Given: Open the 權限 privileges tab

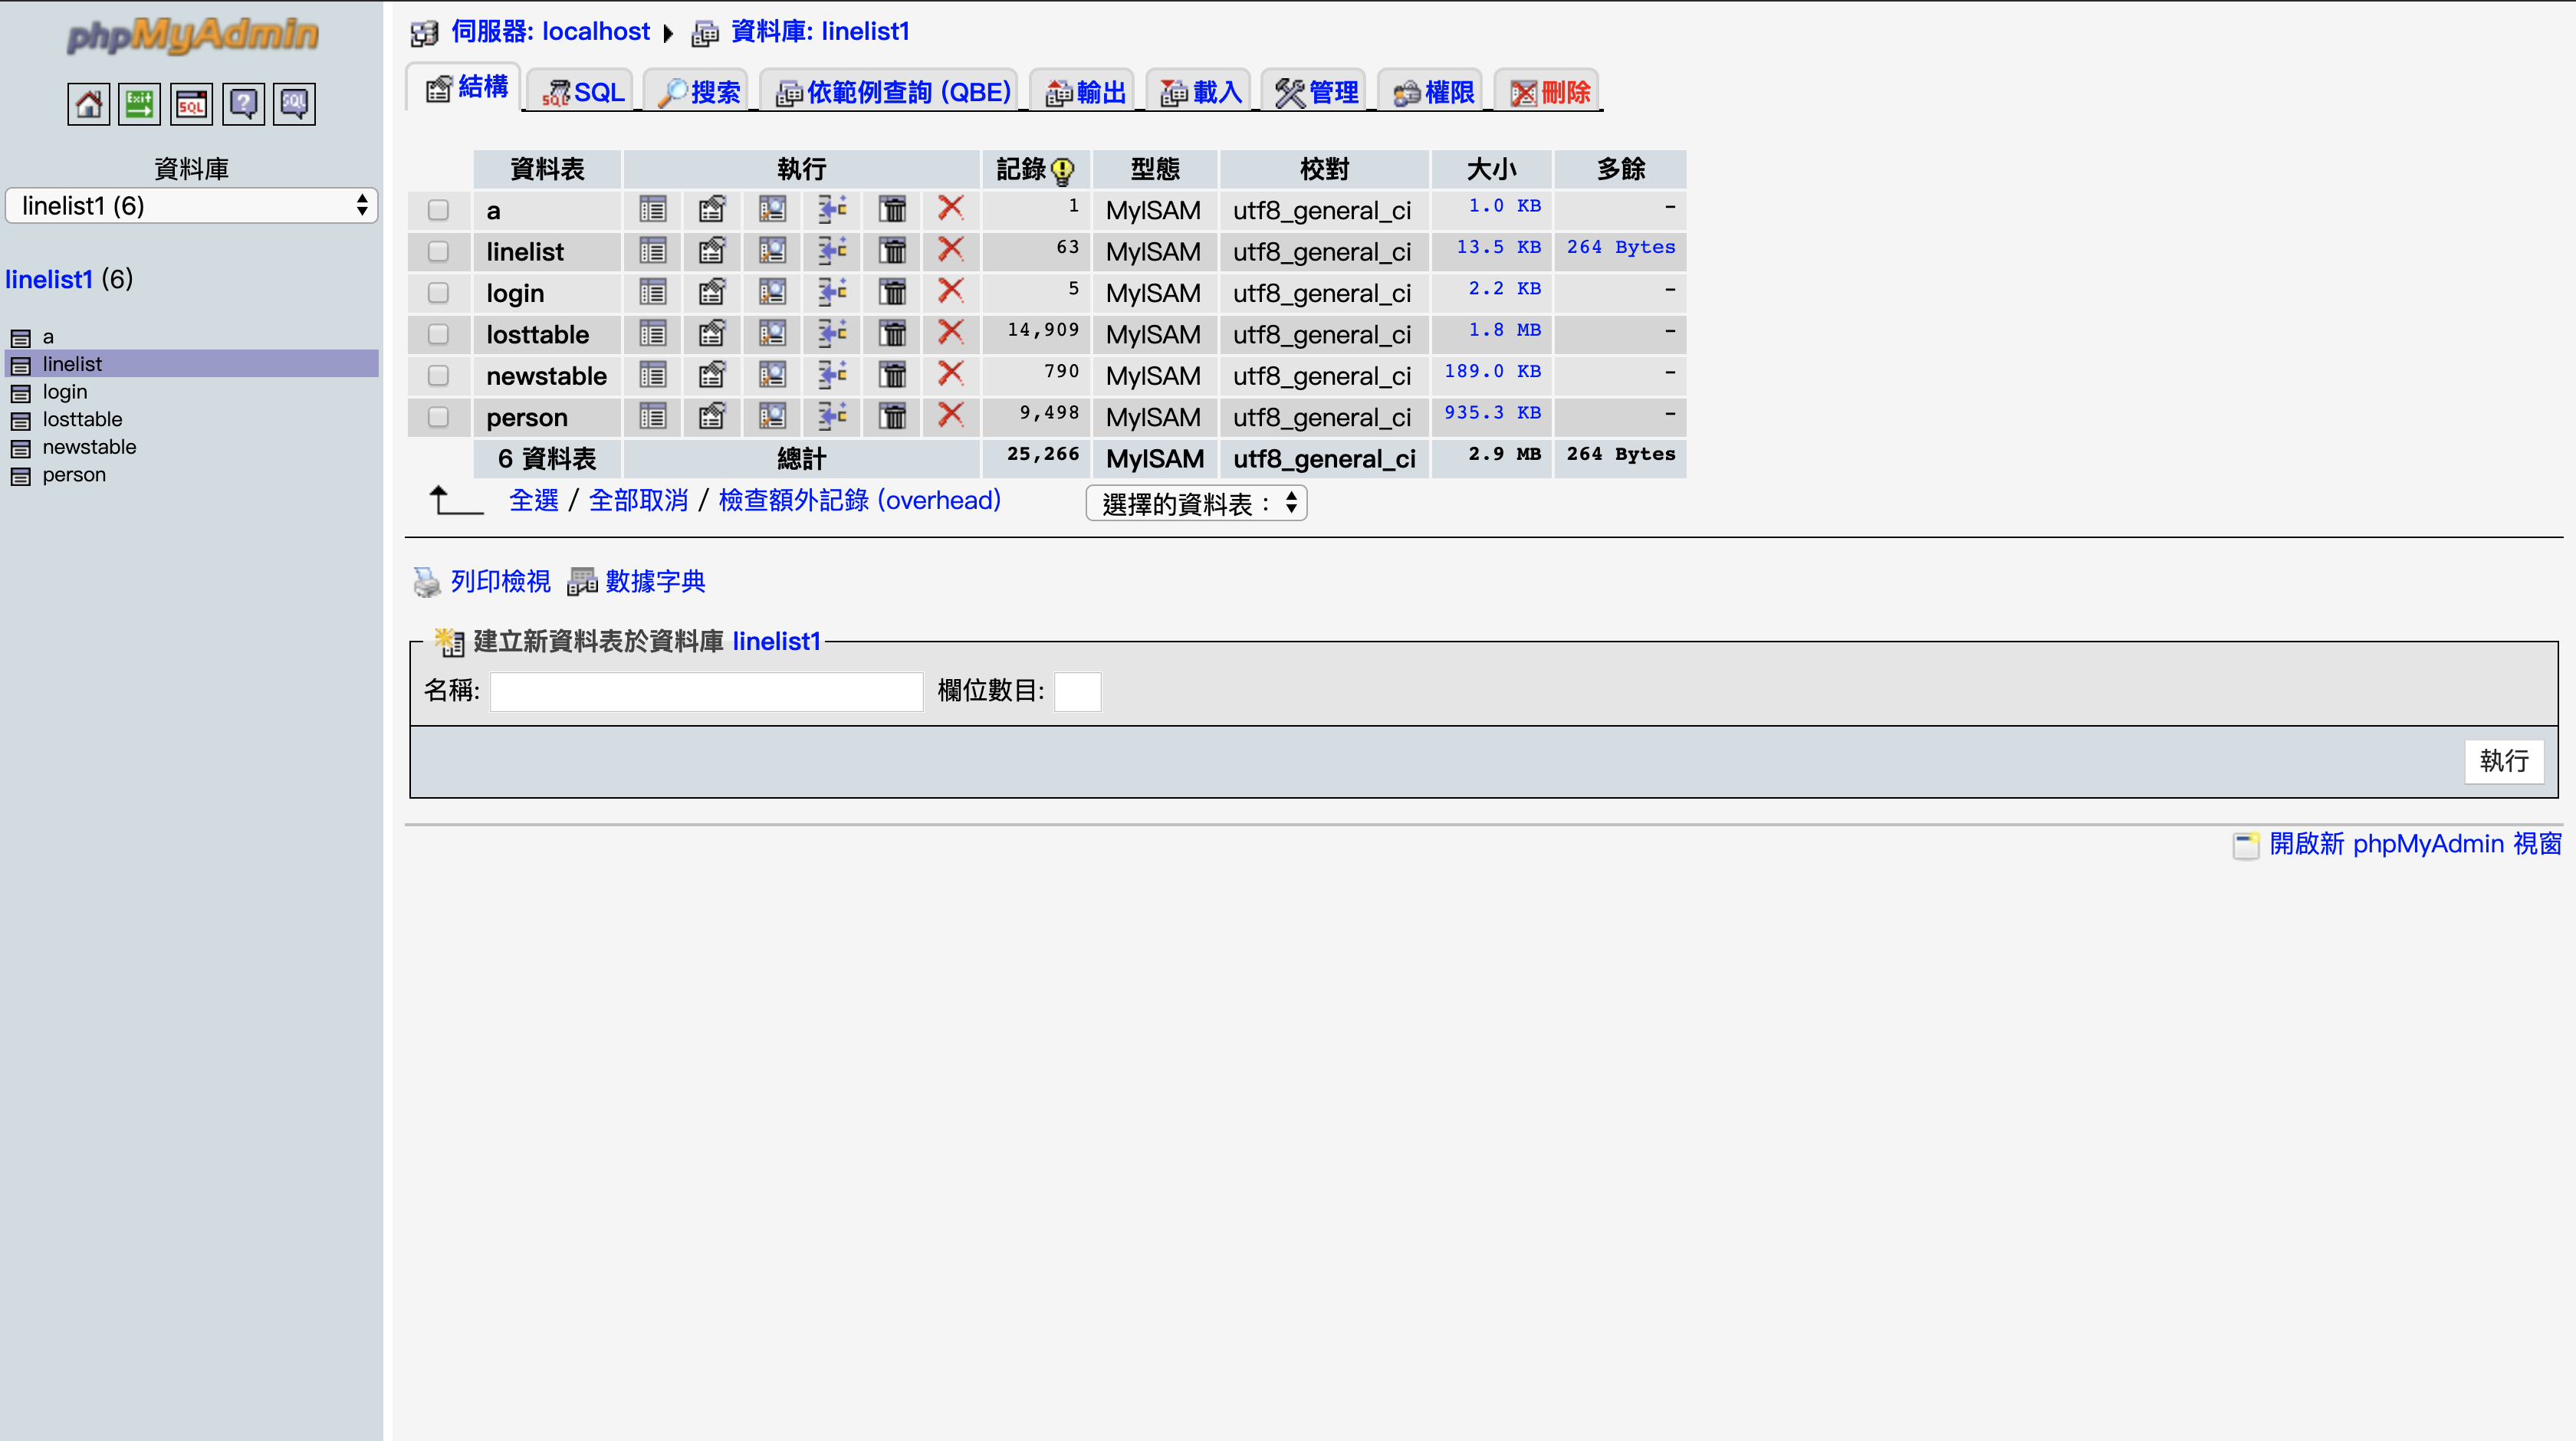Looking at the screenshot, I should pyautogui.click(x=1431, y=92).
